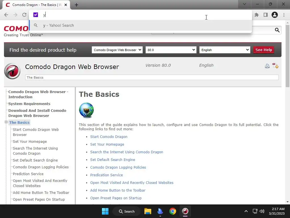Open Comodo Dragon Web Browser - Introduction topic
The width and height of the screenshot is (290, 218).
click(x=38, y=94)
